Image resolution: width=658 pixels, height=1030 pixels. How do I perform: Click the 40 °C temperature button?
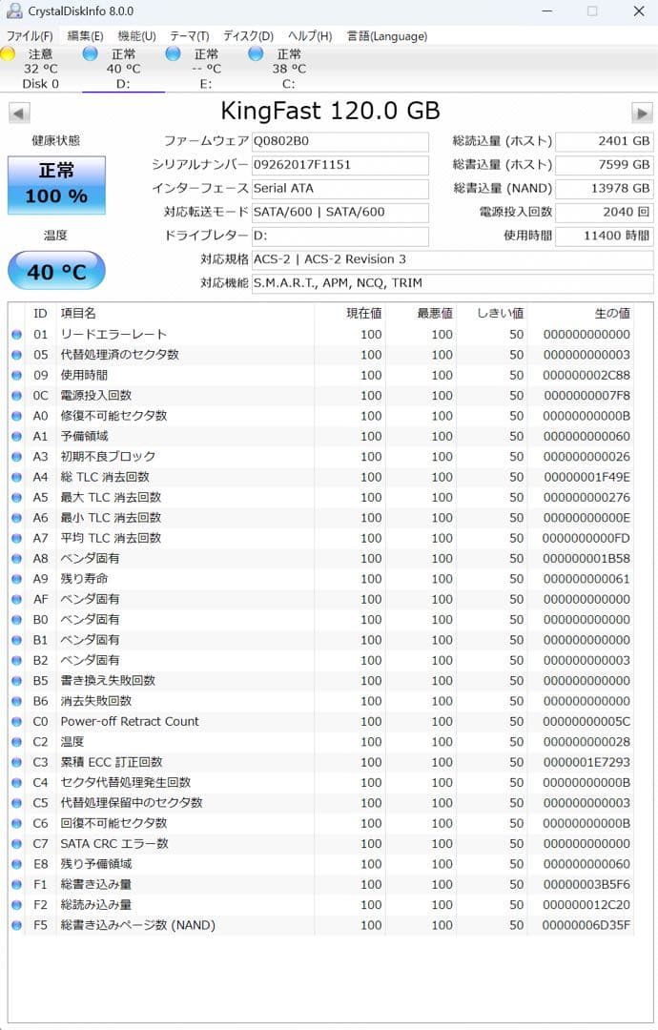pyautogui.click(x=56, y=271)
